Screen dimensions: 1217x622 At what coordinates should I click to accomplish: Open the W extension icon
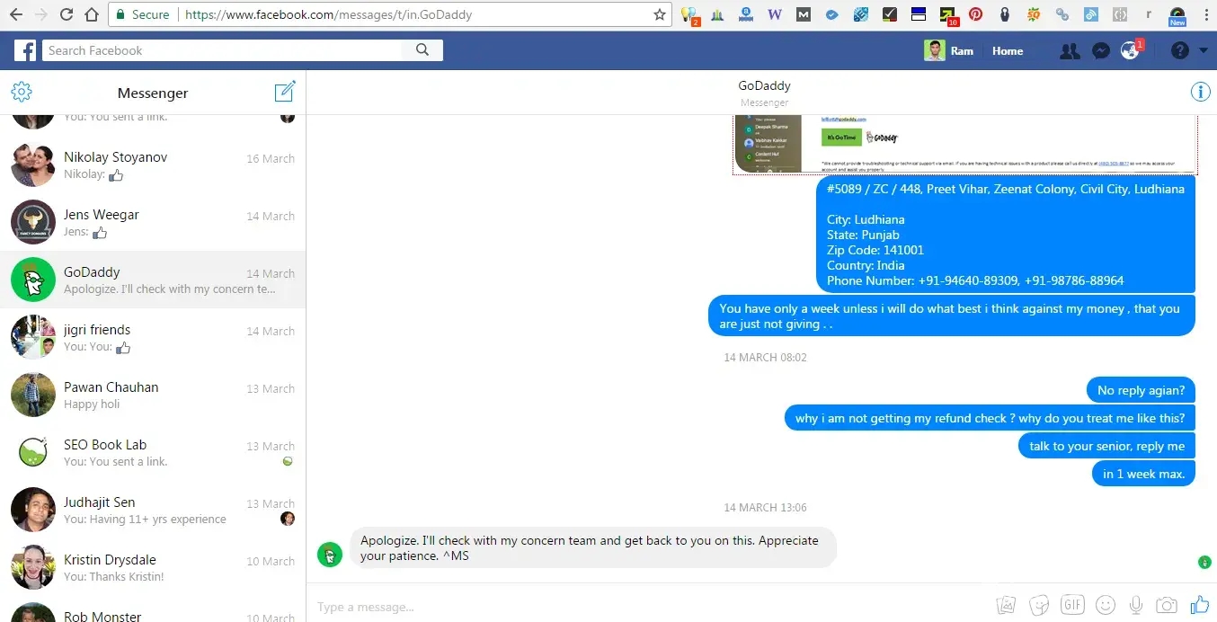(775, 14)
